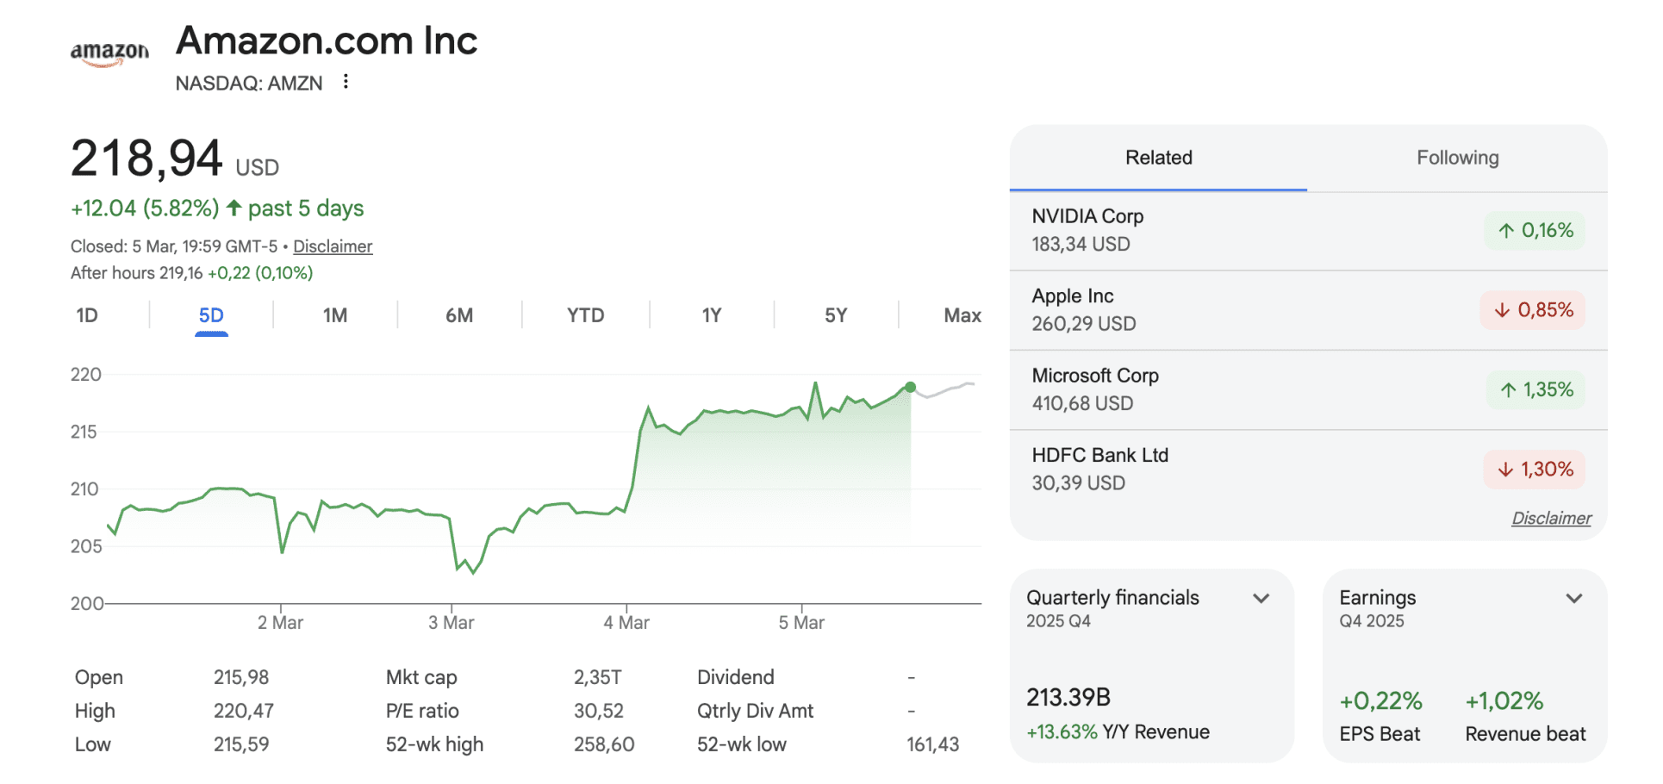Click the green dot on the price chart

[x=910, y=388]
